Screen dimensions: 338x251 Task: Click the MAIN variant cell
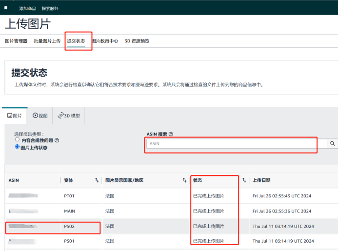coord(69,211)
